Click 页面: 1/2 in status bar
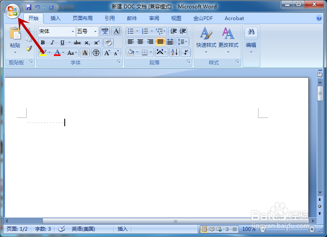The width and height of the screenshot is (327, 237). pos(17,229)
